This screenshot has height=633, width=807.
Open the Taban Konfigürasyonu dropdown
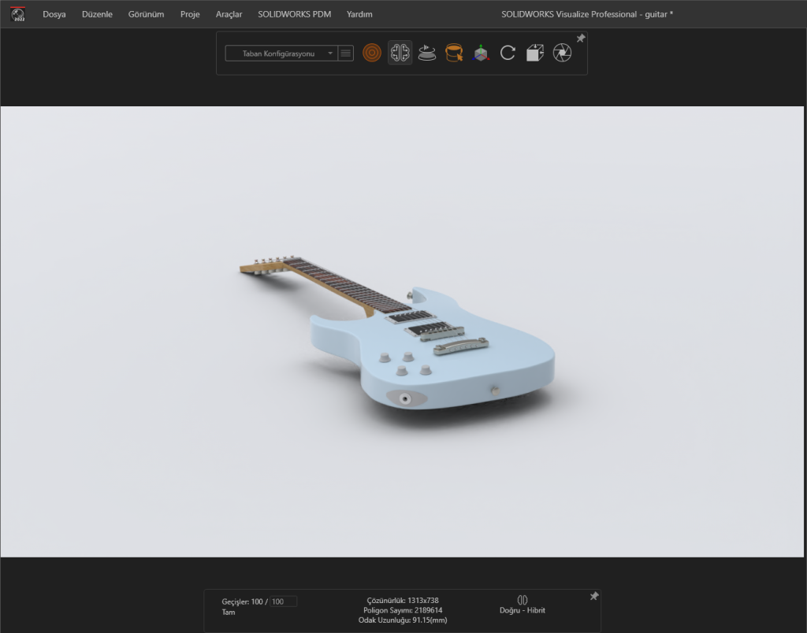point(281,54)
